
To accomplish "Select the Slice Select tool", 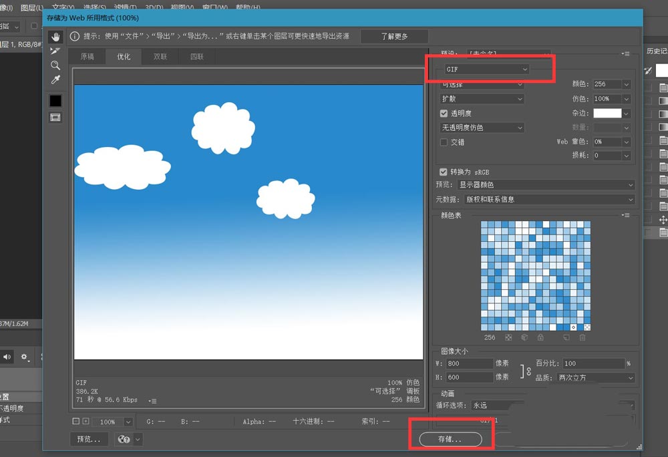I will [55, 51].
